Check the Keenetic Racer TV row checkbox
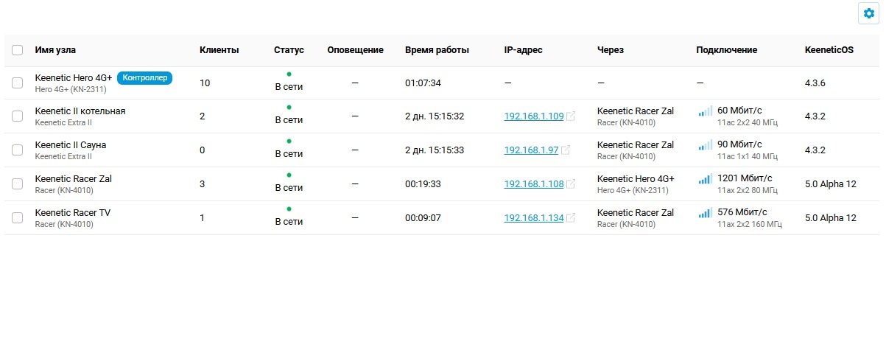This screenshot has height=339, width=886. point(18,218)
